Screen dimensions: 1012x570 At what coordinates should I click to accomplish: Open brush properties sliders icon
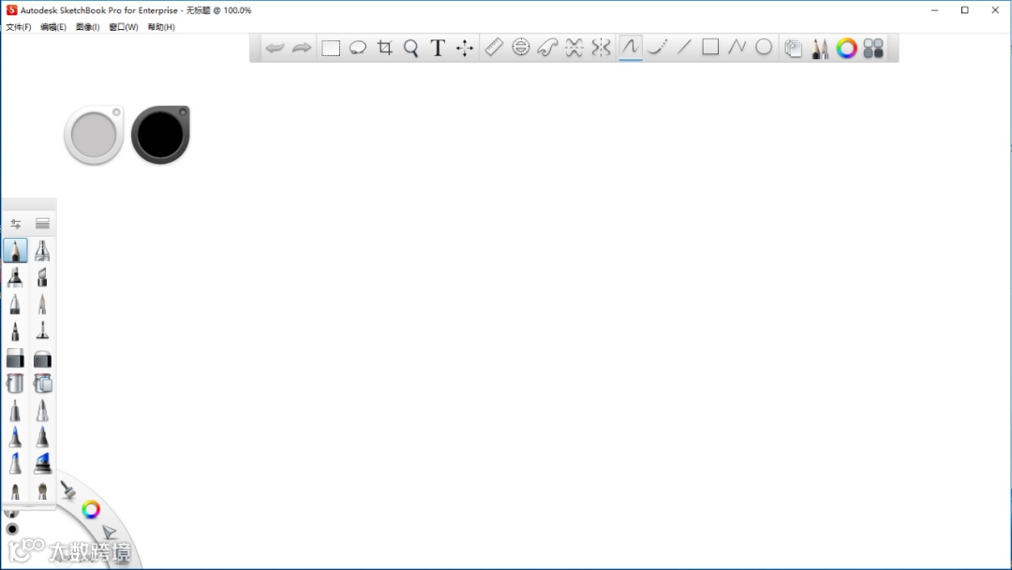[x=16, y=224]
